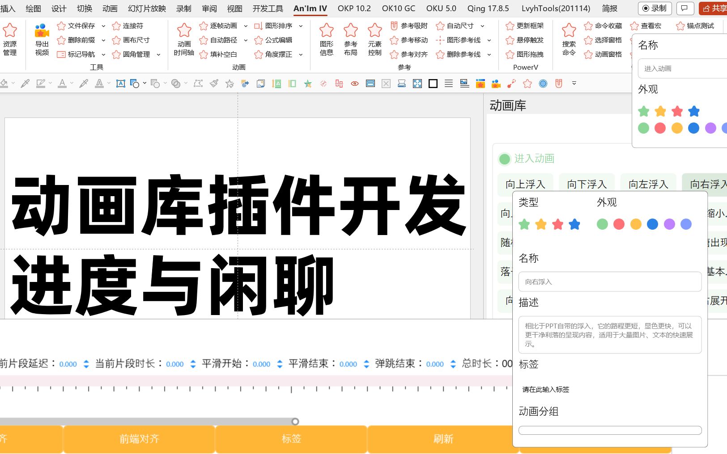
Task: Expand the 标记导航 dropdown arrow
Action: pyautogui.click(x=103, y=55)
